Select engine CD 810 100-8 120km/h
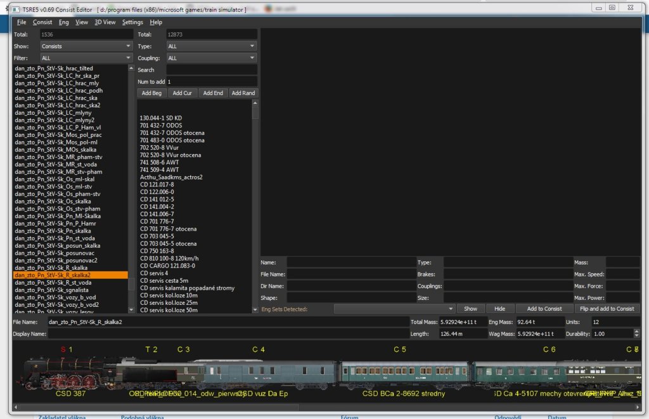The height and width of the screenshot is (419, 649). click(169, 259)
